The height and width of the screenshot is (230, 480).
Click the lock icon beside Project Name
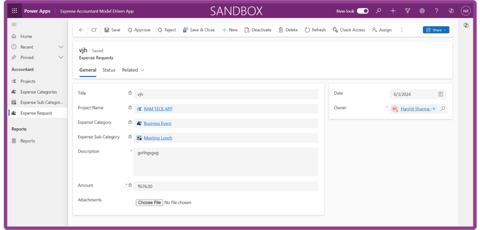pyautogui.click(x=130, y=108)
